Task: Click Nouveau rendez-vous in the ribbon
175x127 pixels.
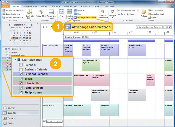Action: click(13, 10)
